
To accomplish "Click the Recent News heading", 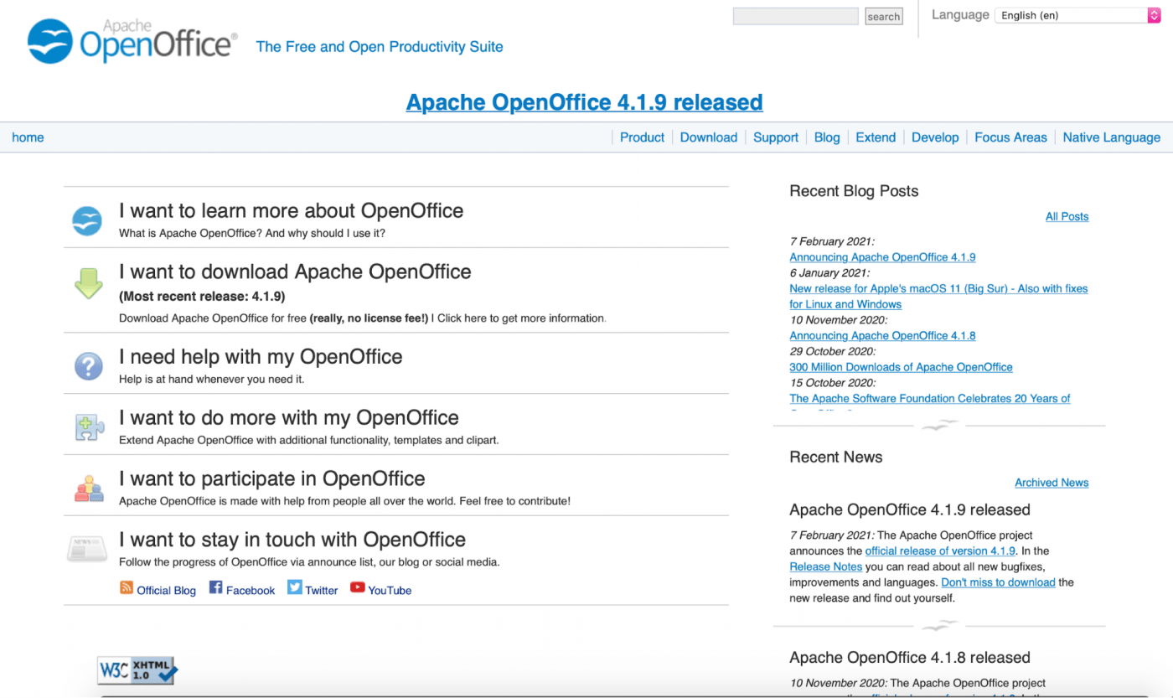I will point(836,457).
